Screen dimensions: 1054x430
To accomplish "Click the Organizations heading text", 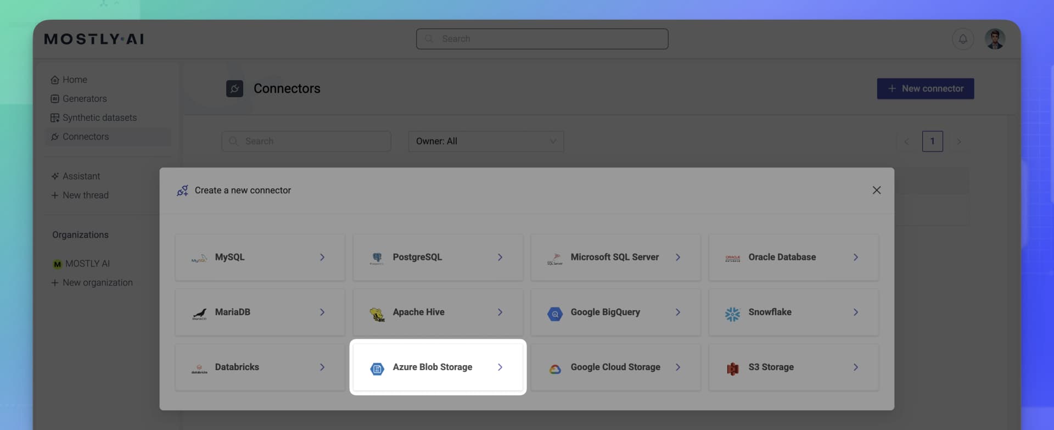I will [80, 235].
